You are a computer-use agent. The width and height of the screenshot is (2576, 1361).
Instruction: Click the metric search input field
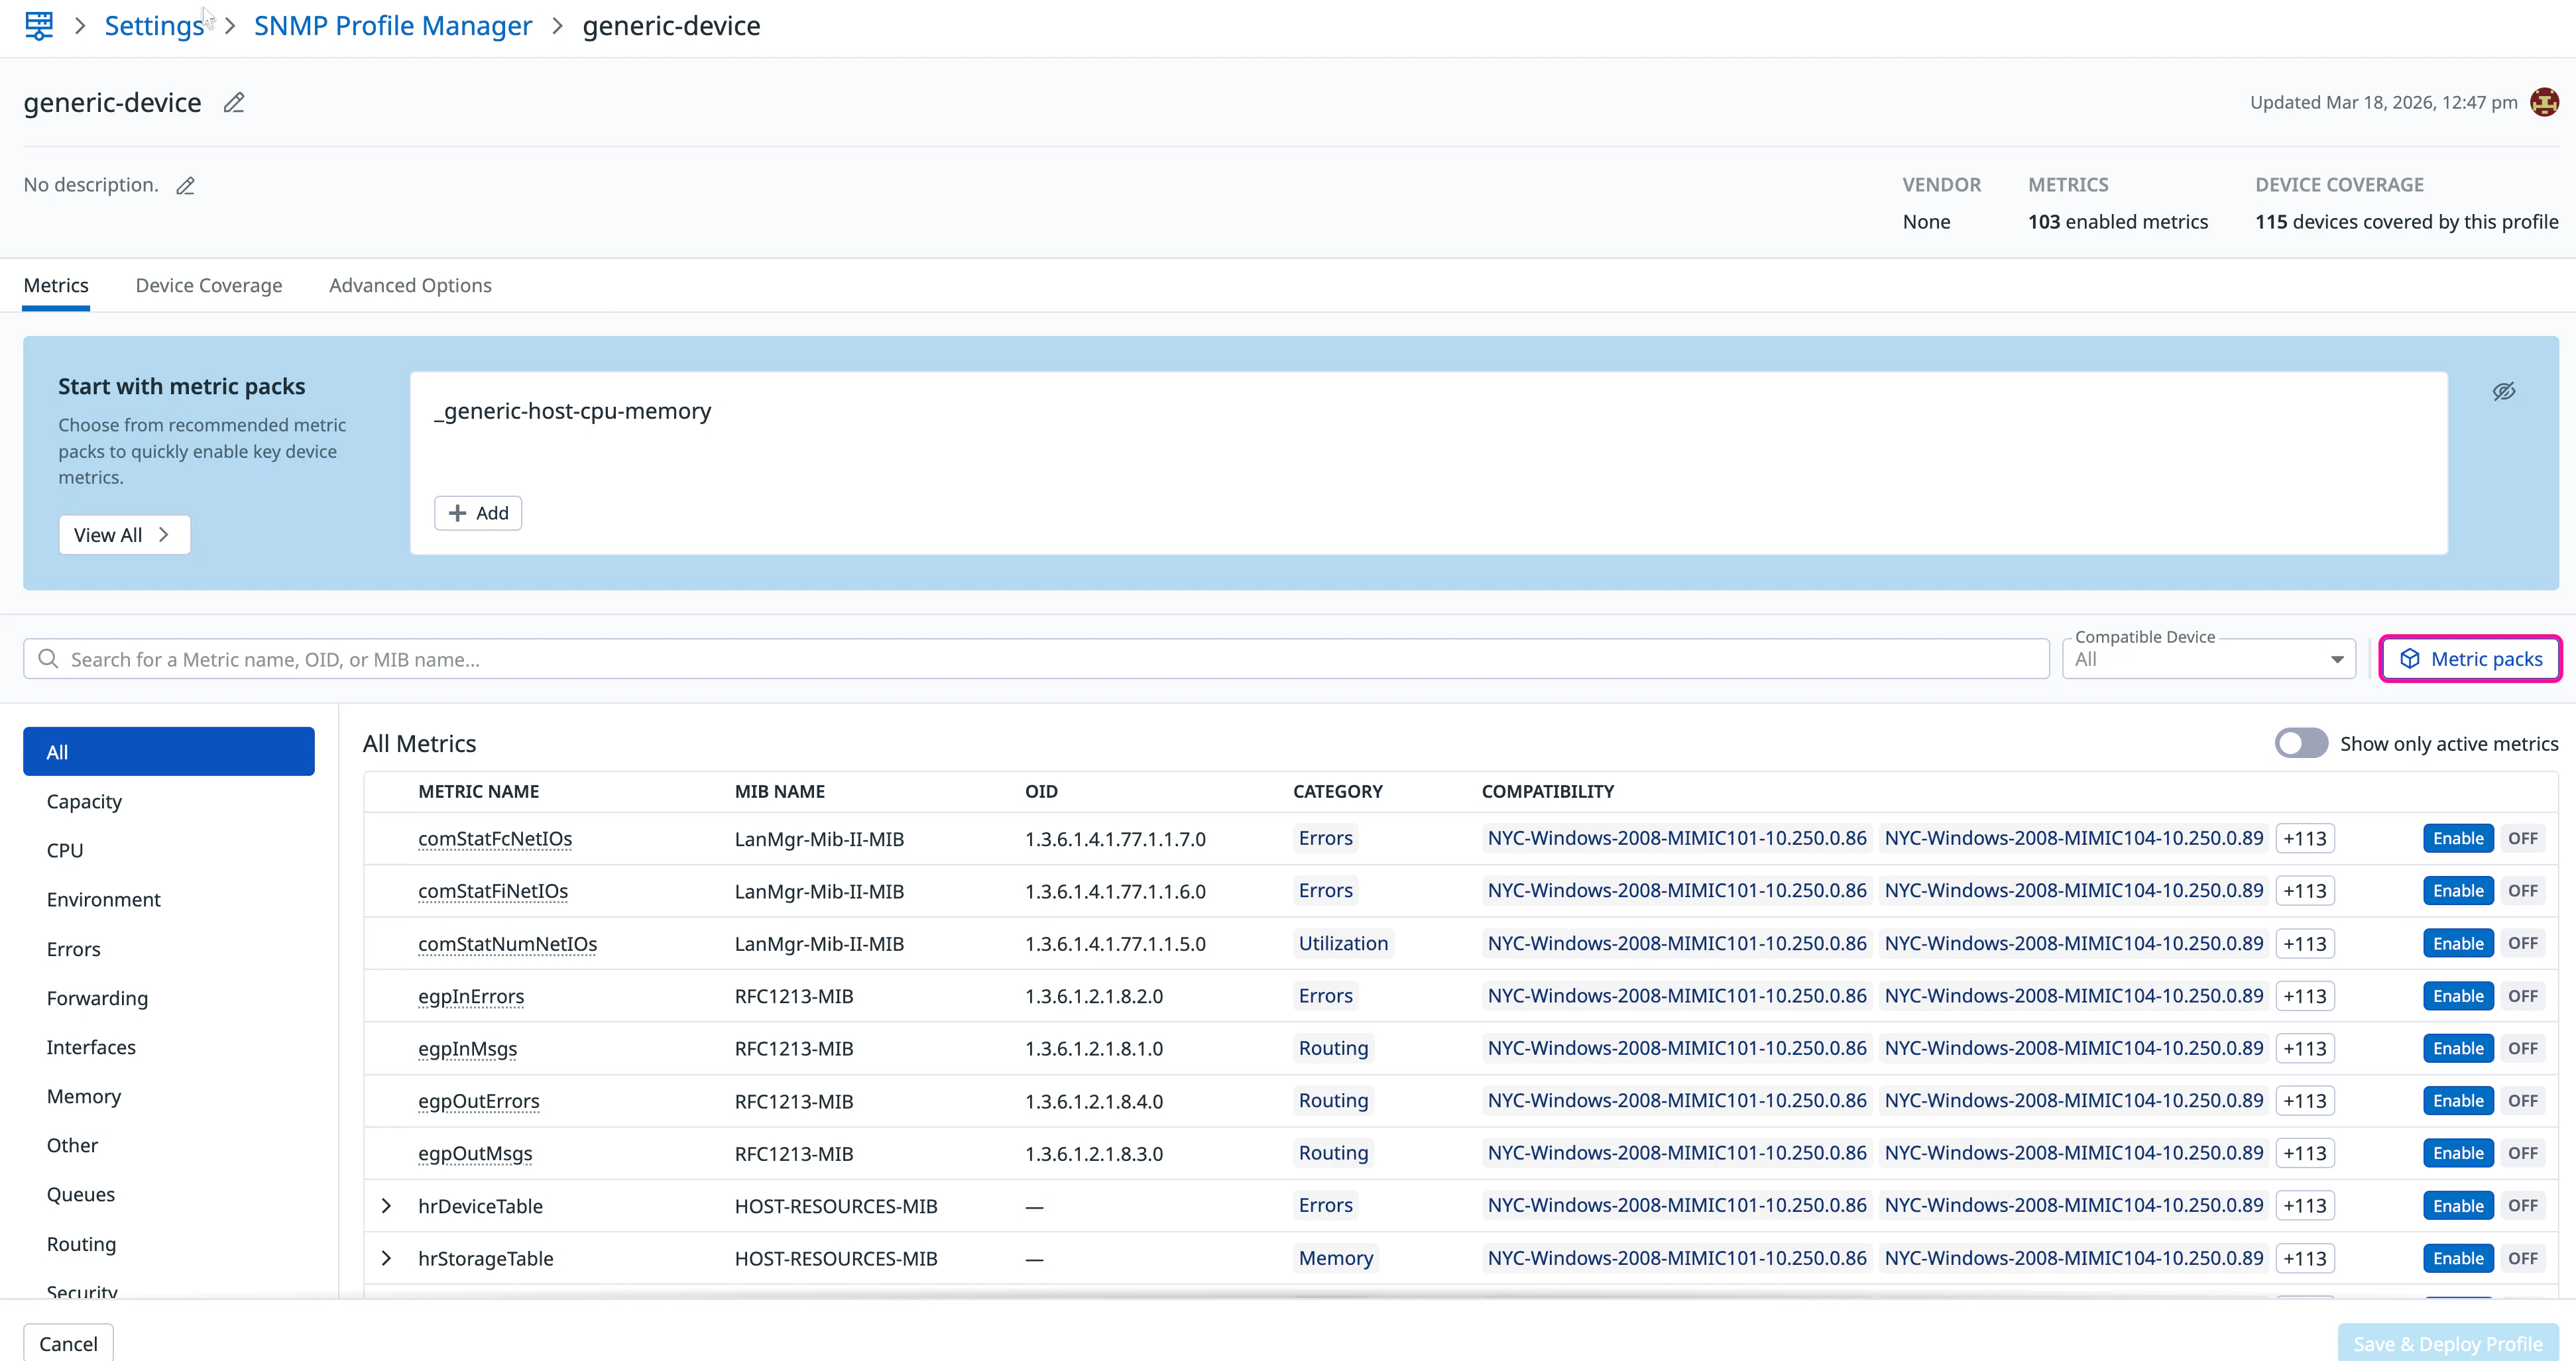[1050, 659]
